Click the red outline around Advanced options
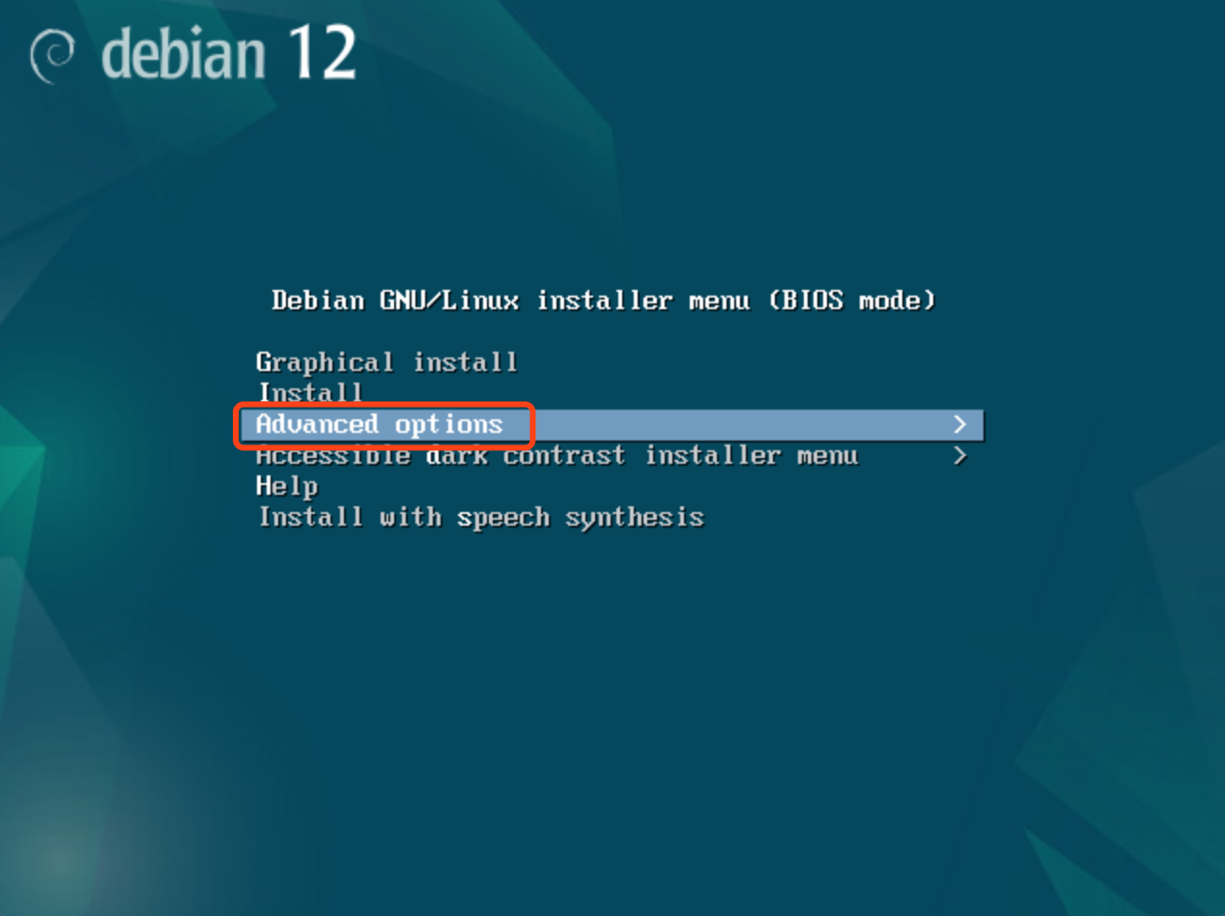The height and width of the screenshot is (916, 1225). pos(384,404)
